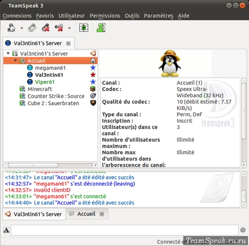Toggle the Mute microphone icon

click(x=46, y=27)
